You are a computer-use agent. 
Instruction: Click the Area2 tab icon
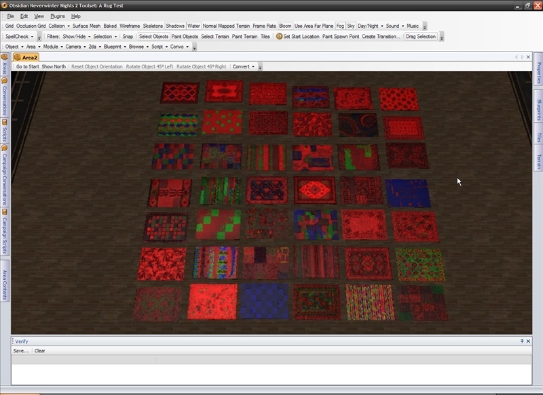[18, 58]
